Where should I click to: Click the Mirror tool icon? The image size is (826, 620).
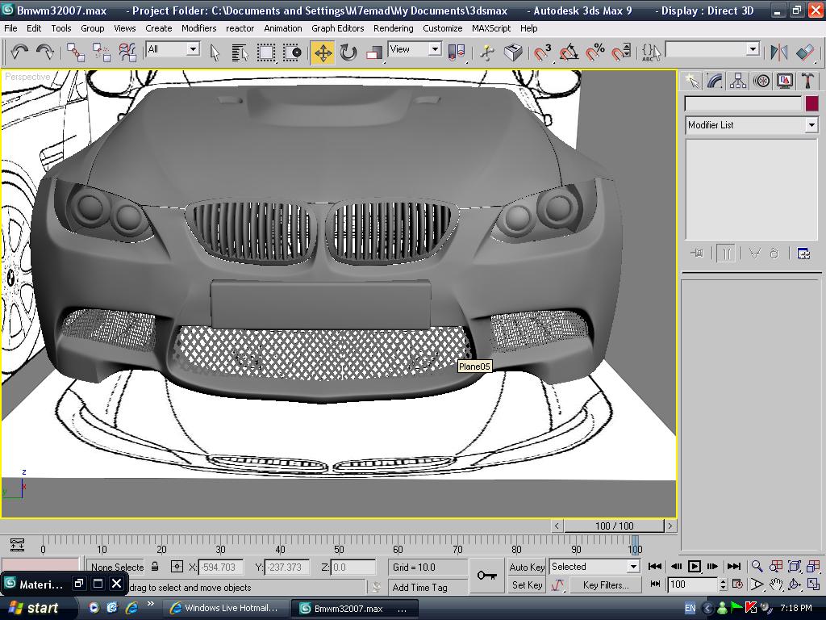point(778,52)
